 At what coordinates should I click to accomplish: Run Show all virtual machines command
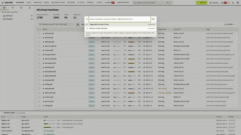point(120,28)
